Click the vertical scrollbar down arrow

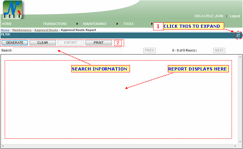click(x=240, y=142)
